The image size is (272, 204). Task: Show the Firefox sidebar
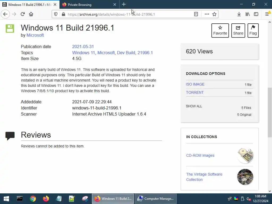tap(256, 14)
